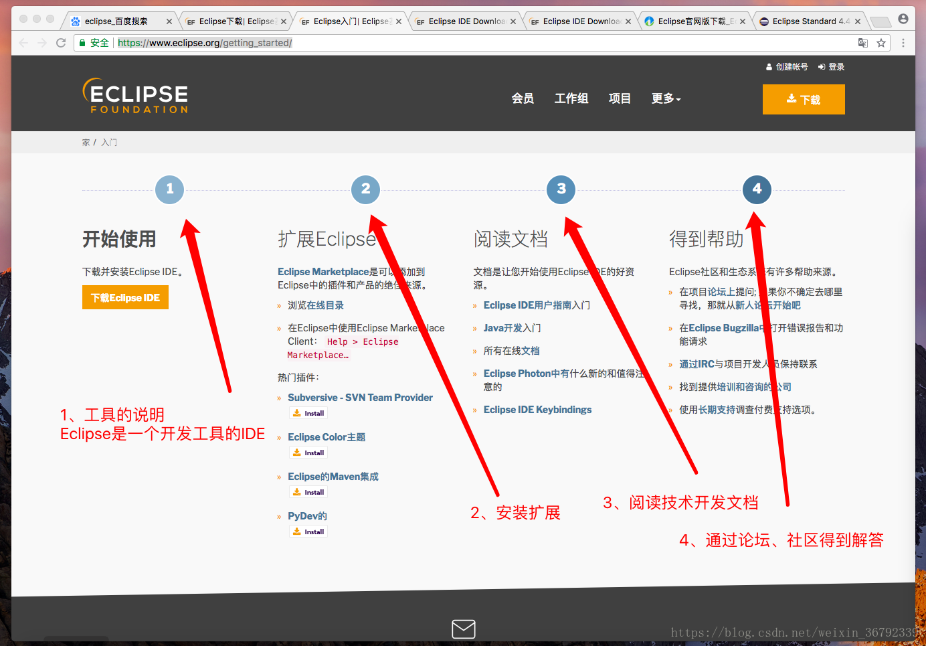The width and height of the screenshot is (926, 646).
Task: Expand the 更多 dropdown menu
Action: tap(666, 98)
